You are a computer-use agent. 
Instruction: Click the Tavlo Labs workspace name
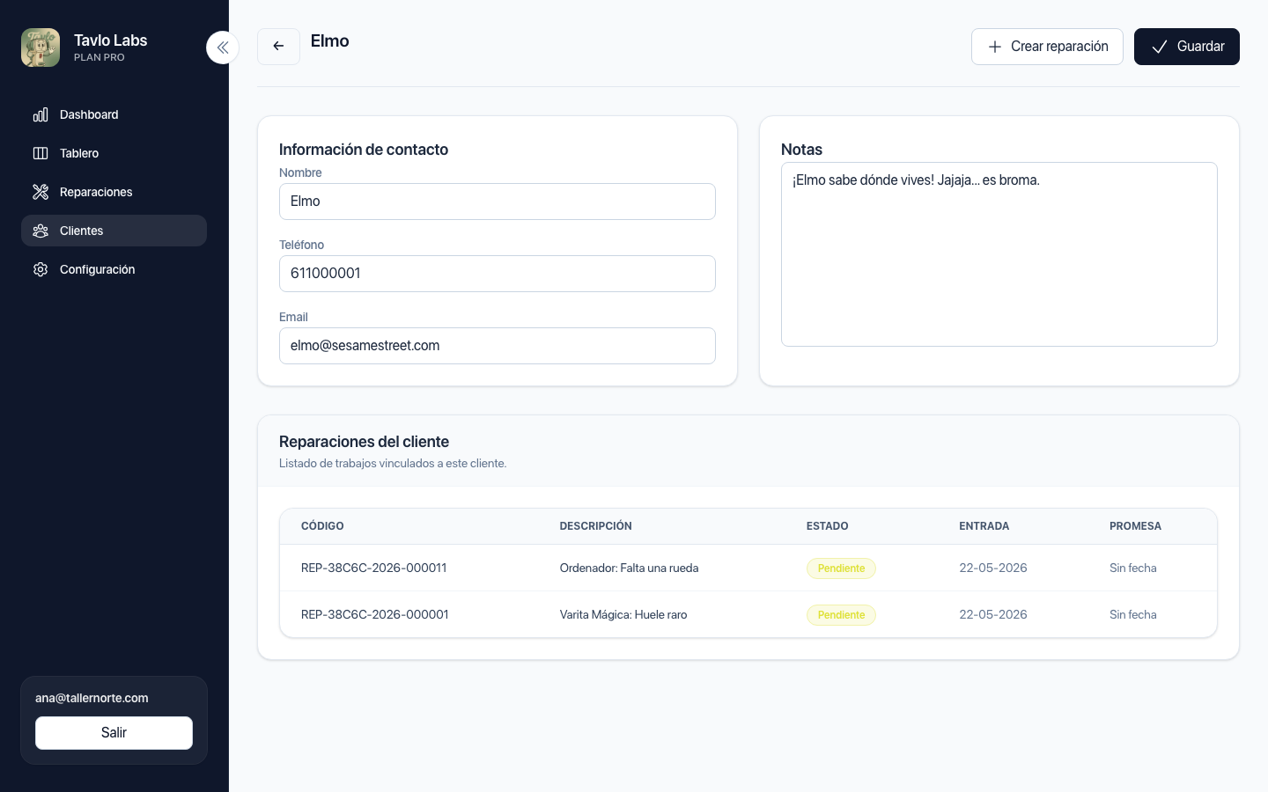(111, 40)
